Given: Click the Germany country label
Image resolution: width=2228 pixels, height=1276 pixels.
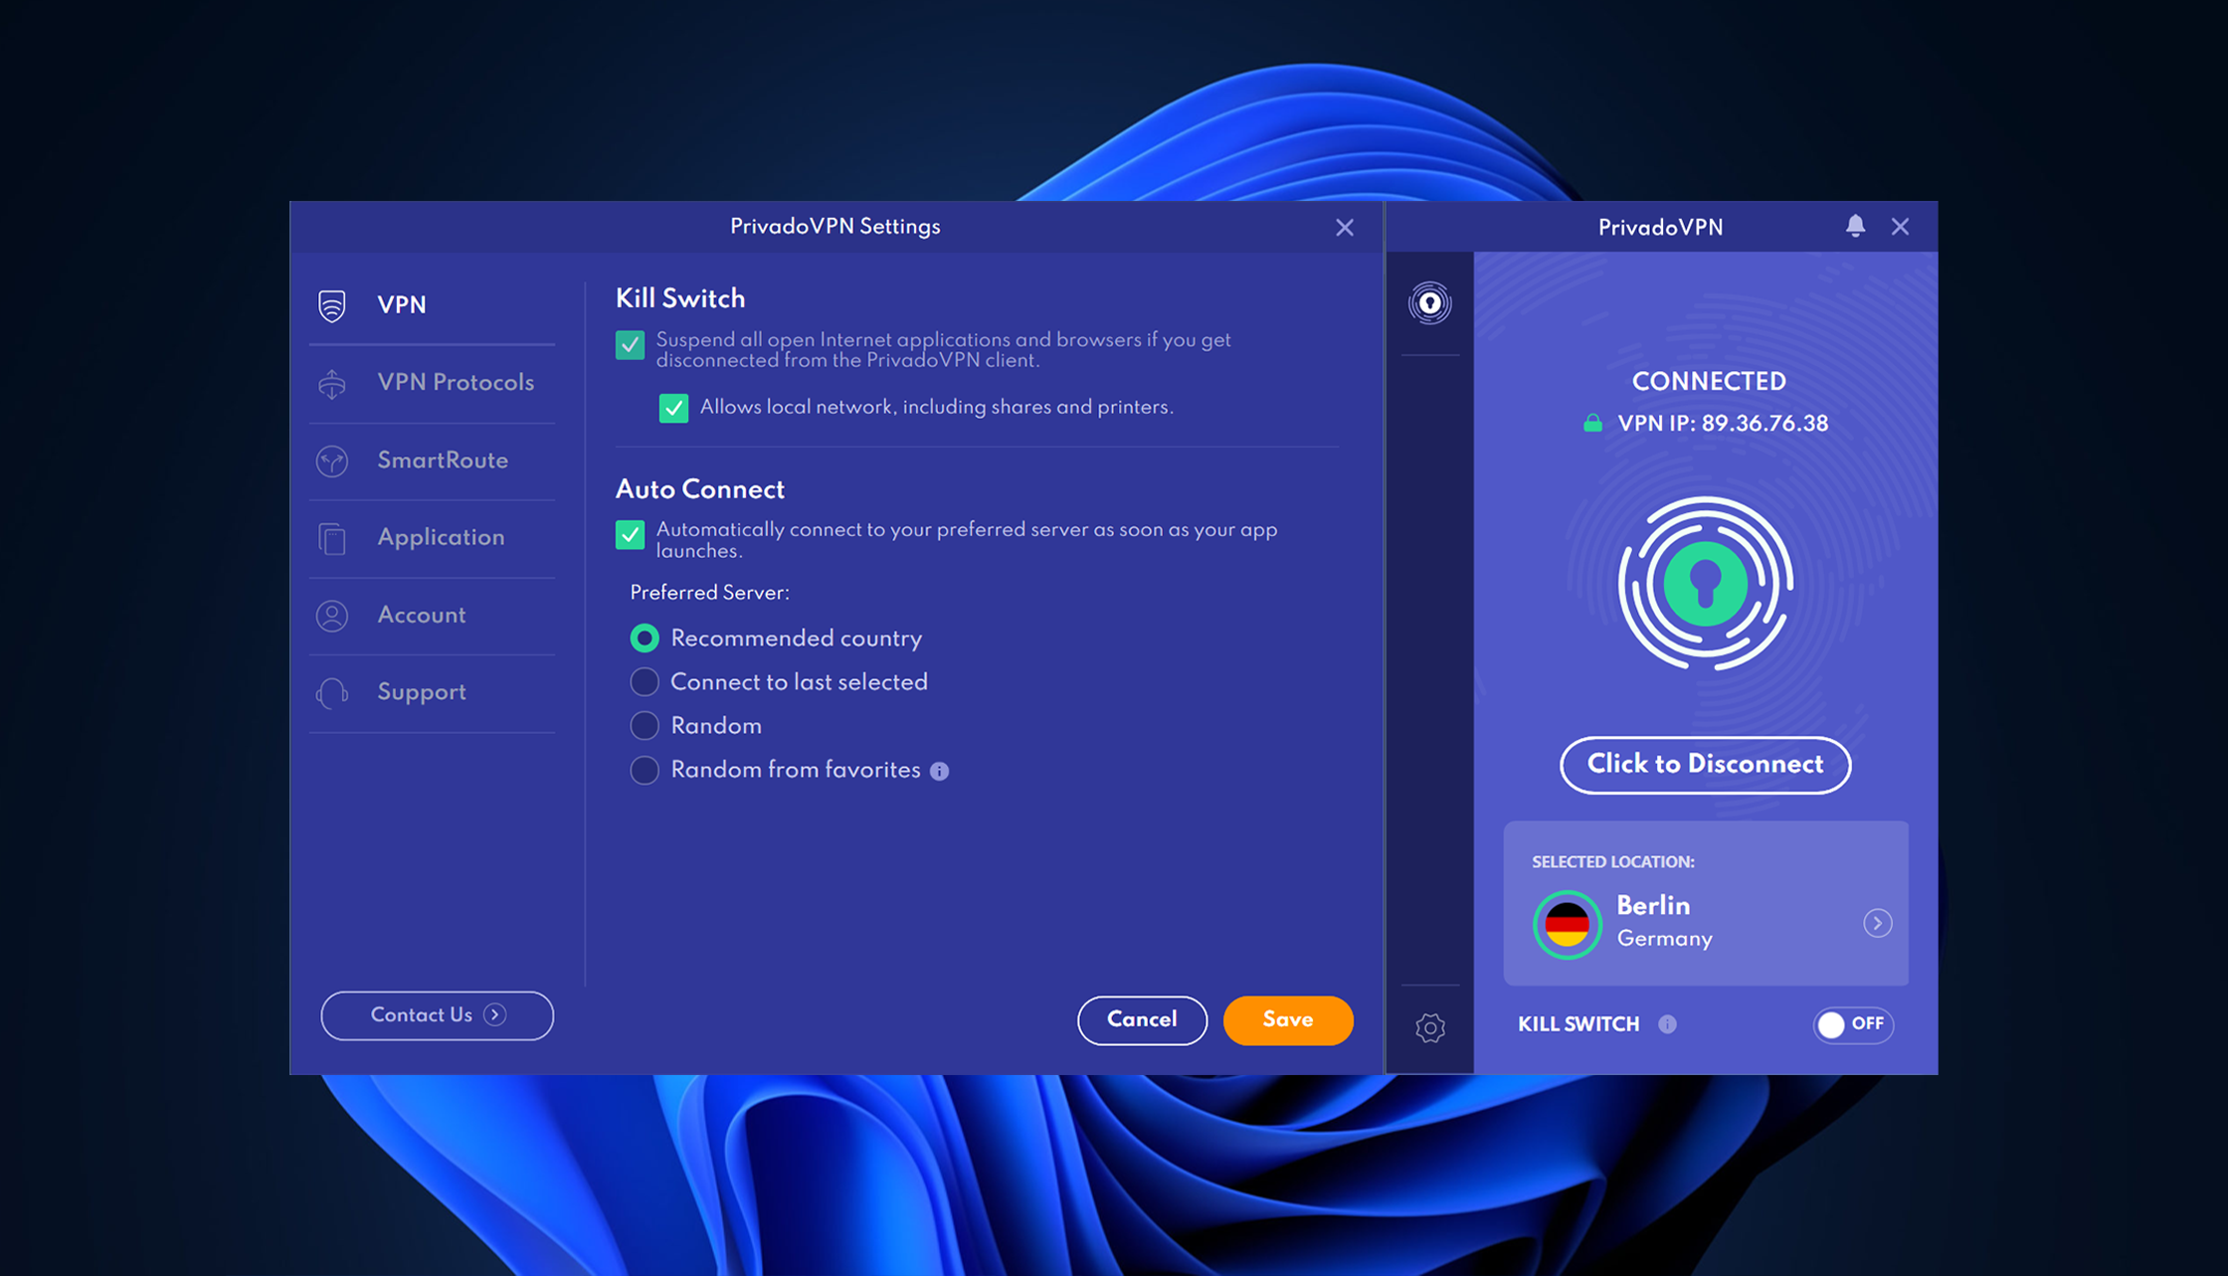Looking at the screenshot, I should click(x=1665, y=939).
